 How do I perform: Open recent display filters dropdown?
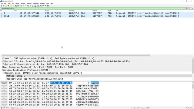(x=191, y=8)
